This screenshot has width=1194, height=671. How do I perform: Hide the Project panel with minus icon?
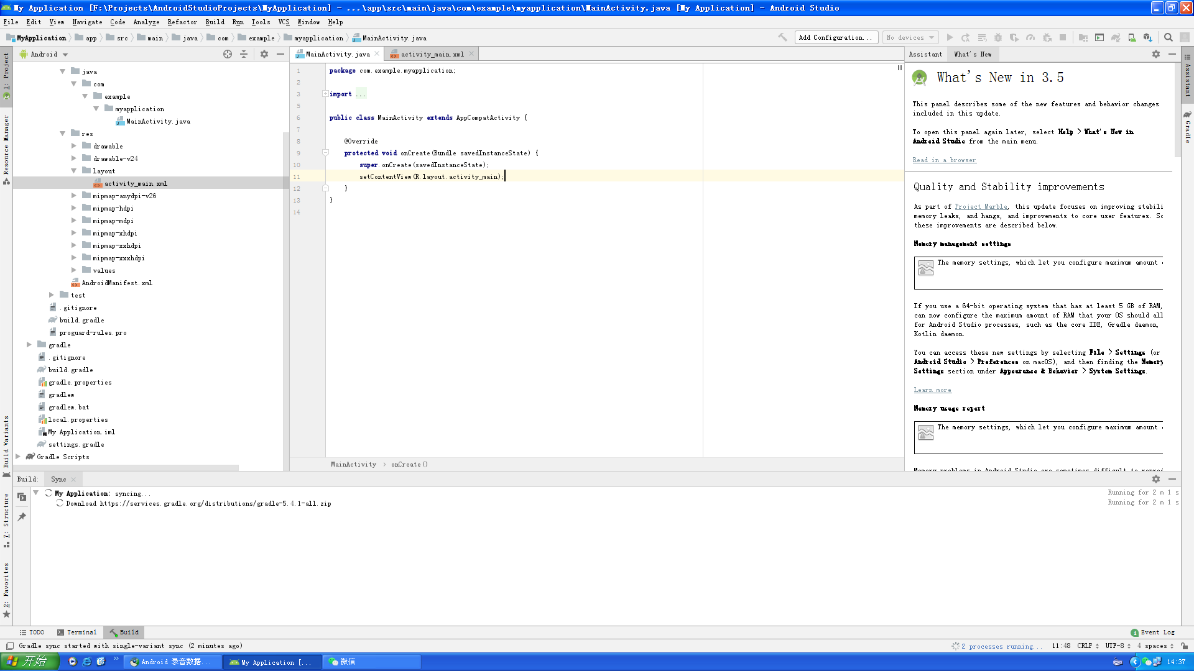coord(280,54)
